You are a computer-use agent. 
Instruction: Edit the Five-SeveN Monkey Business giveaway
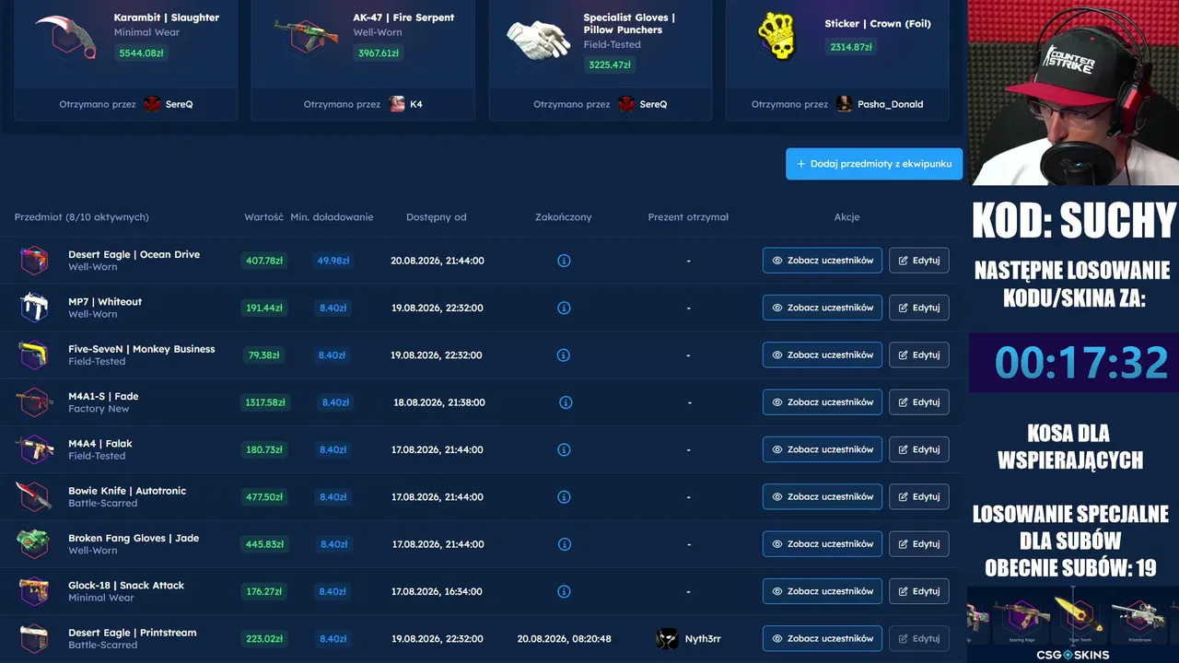click(x=919, y=355)
